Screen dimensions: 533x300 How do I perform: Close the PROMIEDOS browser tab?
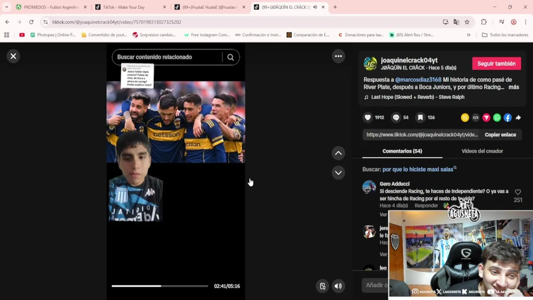[85, 7]
